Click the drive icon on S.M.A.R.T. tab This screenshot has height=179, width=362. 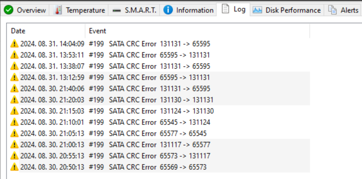(117, 10)
